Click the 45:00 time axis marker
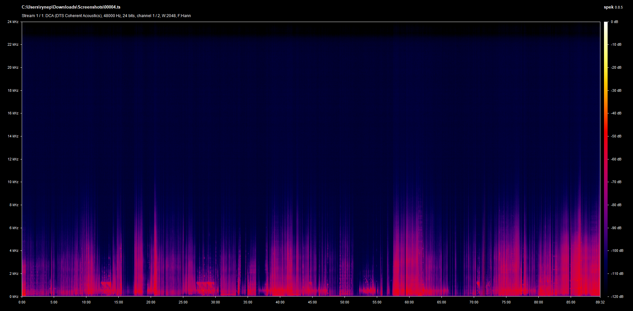The height and width of the screenshot is (311, 633). click(x=312, y=302)
